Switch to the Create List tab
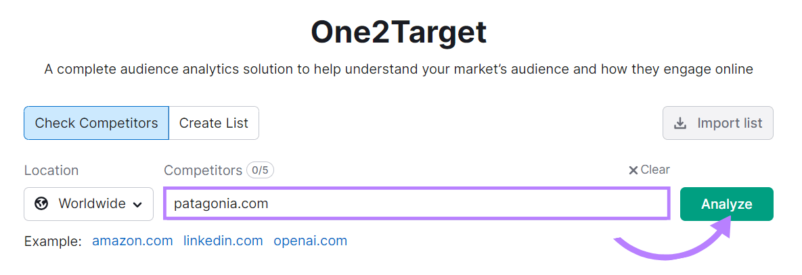 pyautogui.click(x=214, y=123)
